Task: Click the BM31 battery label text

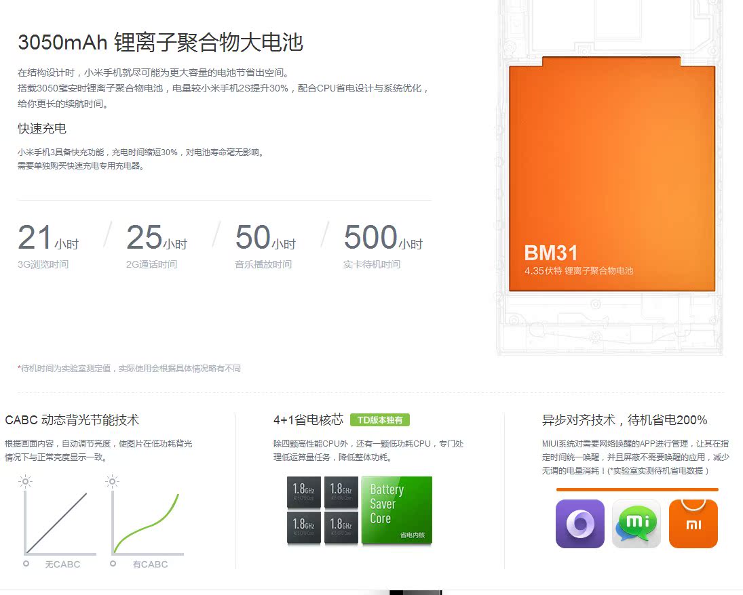Action: 550,253
